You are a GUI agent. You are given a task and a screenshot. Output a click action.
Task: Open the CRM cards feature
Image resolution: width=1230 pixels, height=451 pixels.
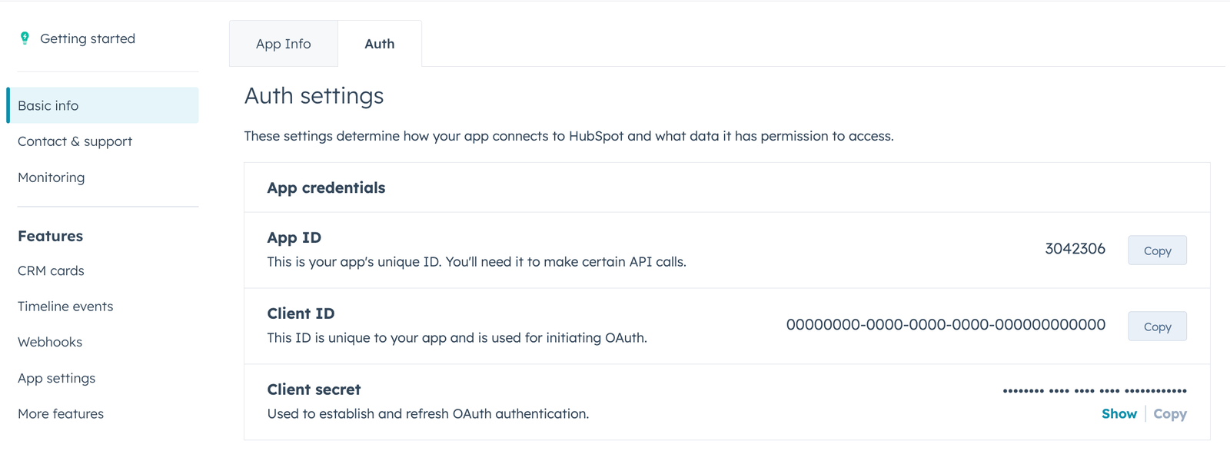pyautogui.click(x=51, y=270)
